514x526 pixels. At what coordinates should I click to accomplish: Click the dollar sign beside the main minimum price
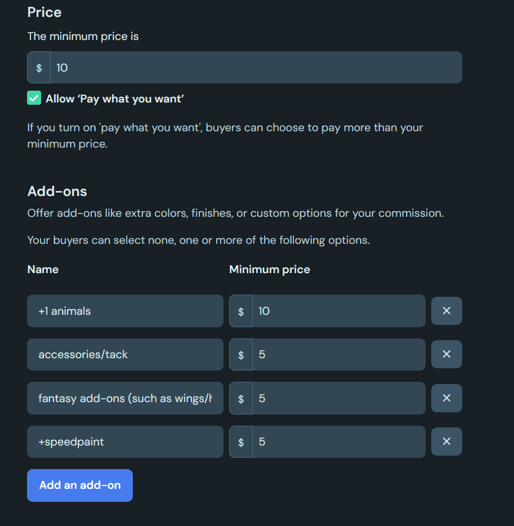point(39,68)
